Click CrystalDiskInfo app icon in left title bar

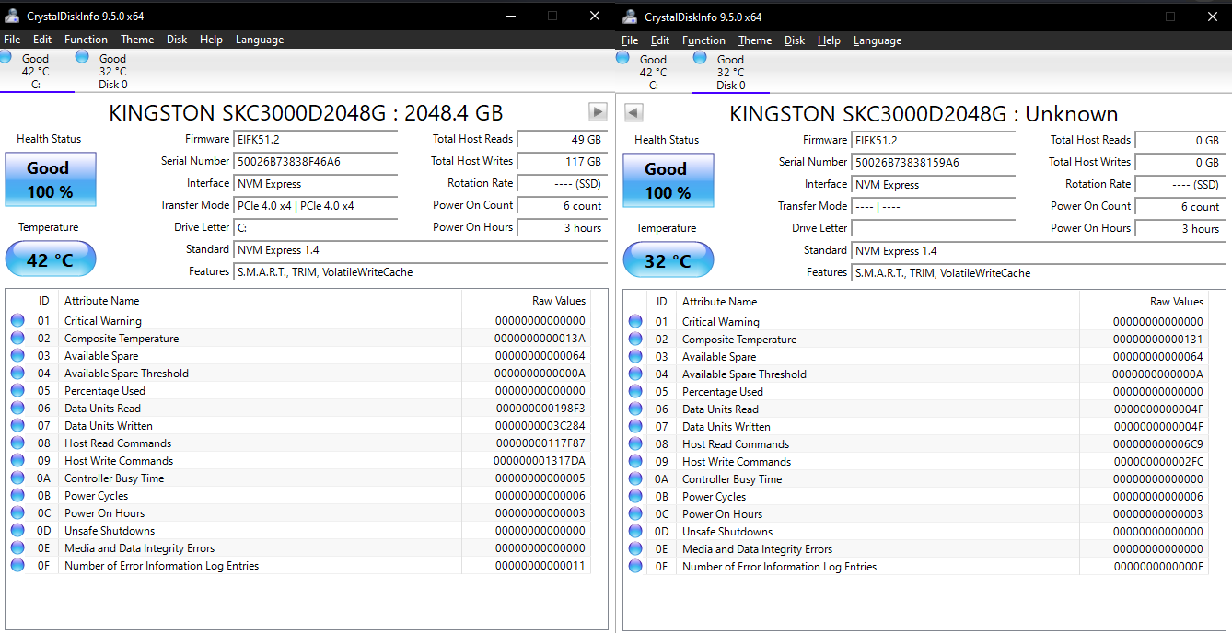[x=12, y=16]
